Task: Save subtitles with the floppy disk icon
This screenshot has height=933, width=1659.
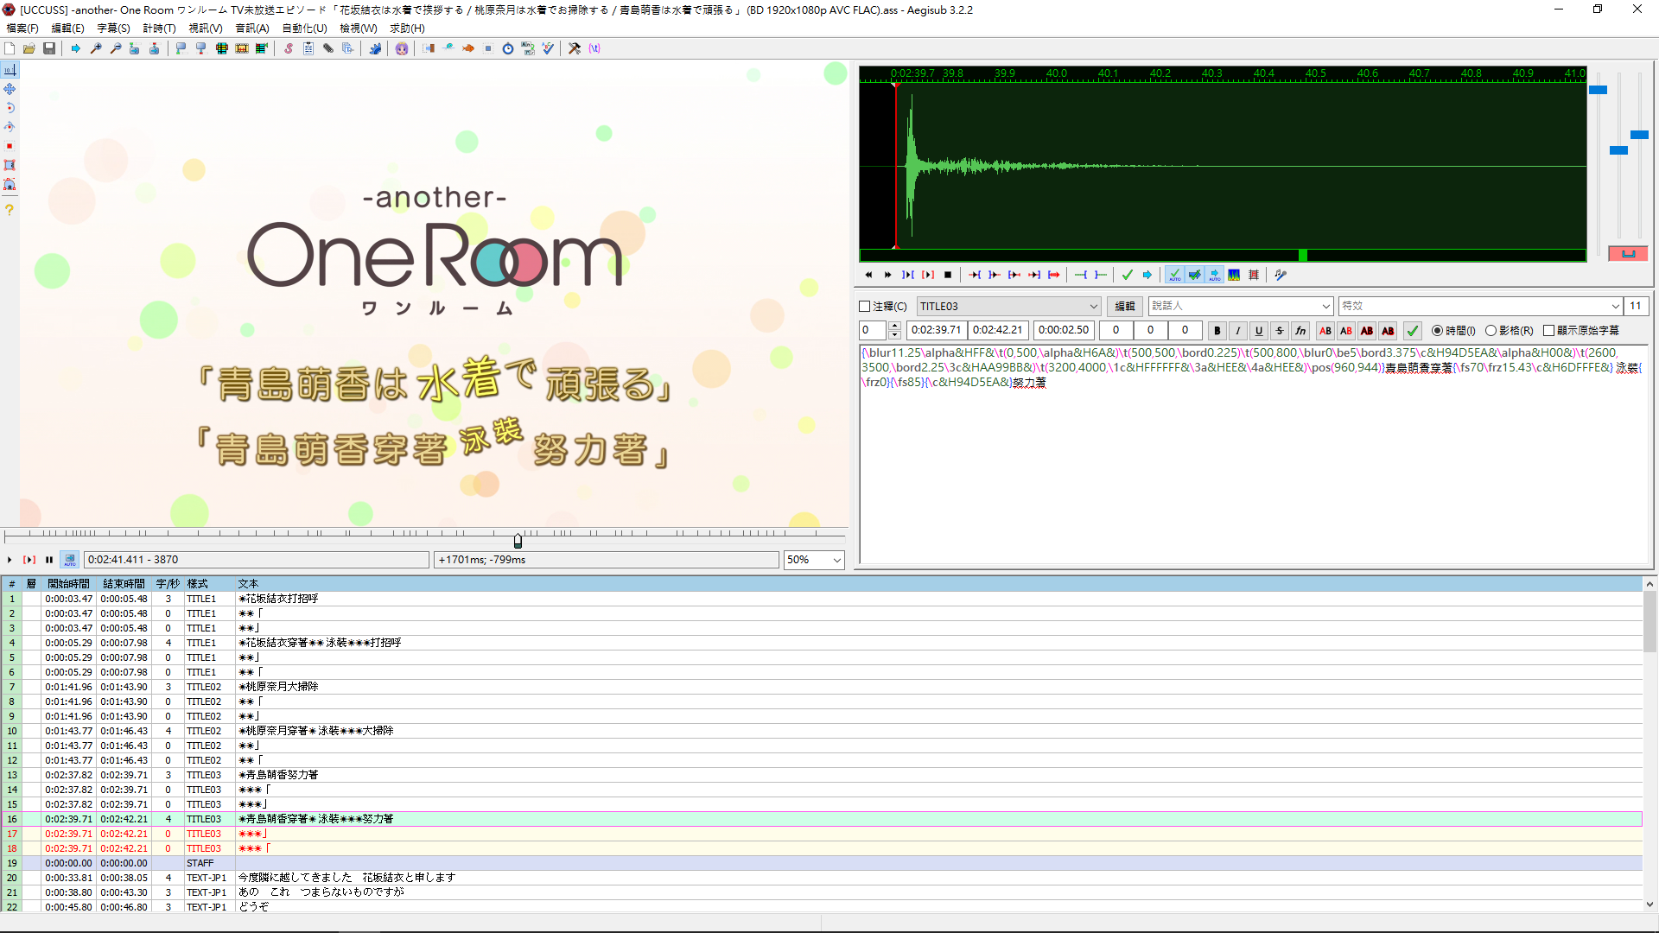Action: pos(49,48)
